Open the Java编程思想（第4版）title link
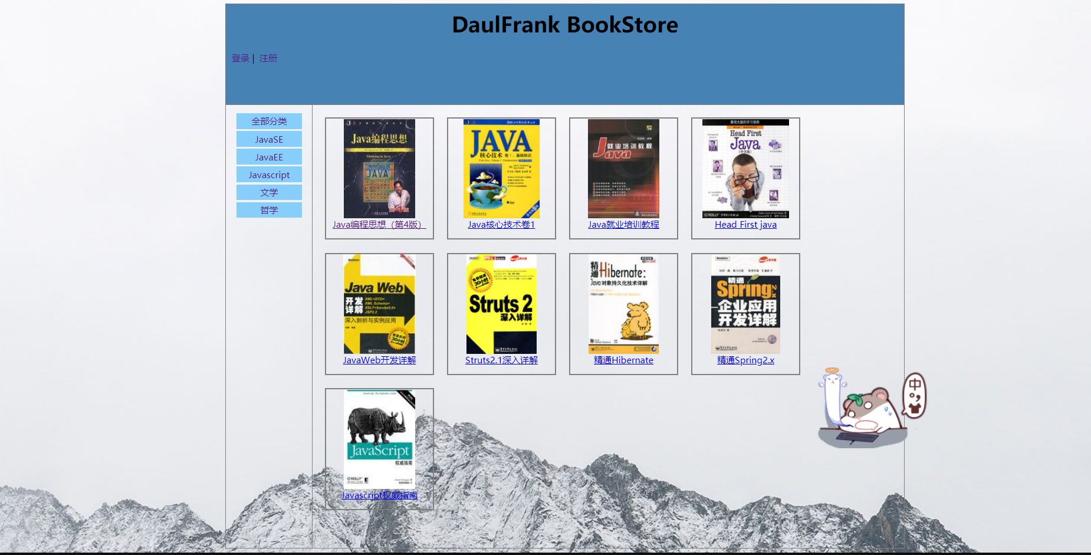The height and width of the screenshot is (555, 1091). (379, 225)
